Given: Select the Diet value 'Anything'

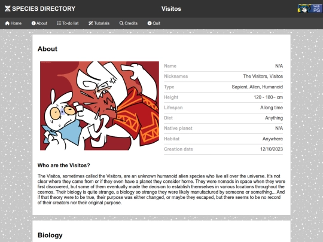Looking at the screenshot, I should tap(274, 118).
